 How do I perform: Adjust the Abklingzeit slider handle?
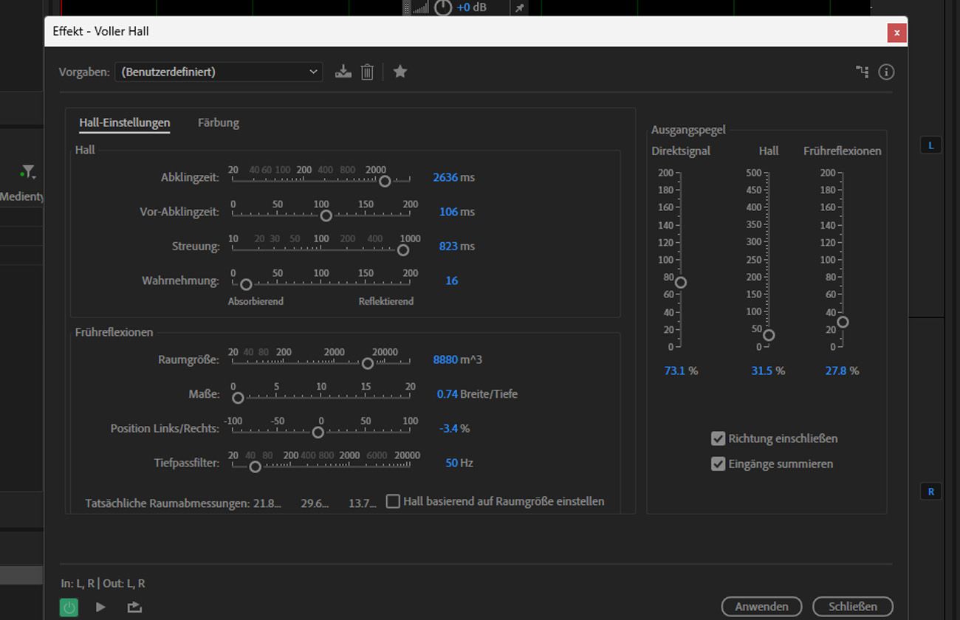tap(385, 181)
